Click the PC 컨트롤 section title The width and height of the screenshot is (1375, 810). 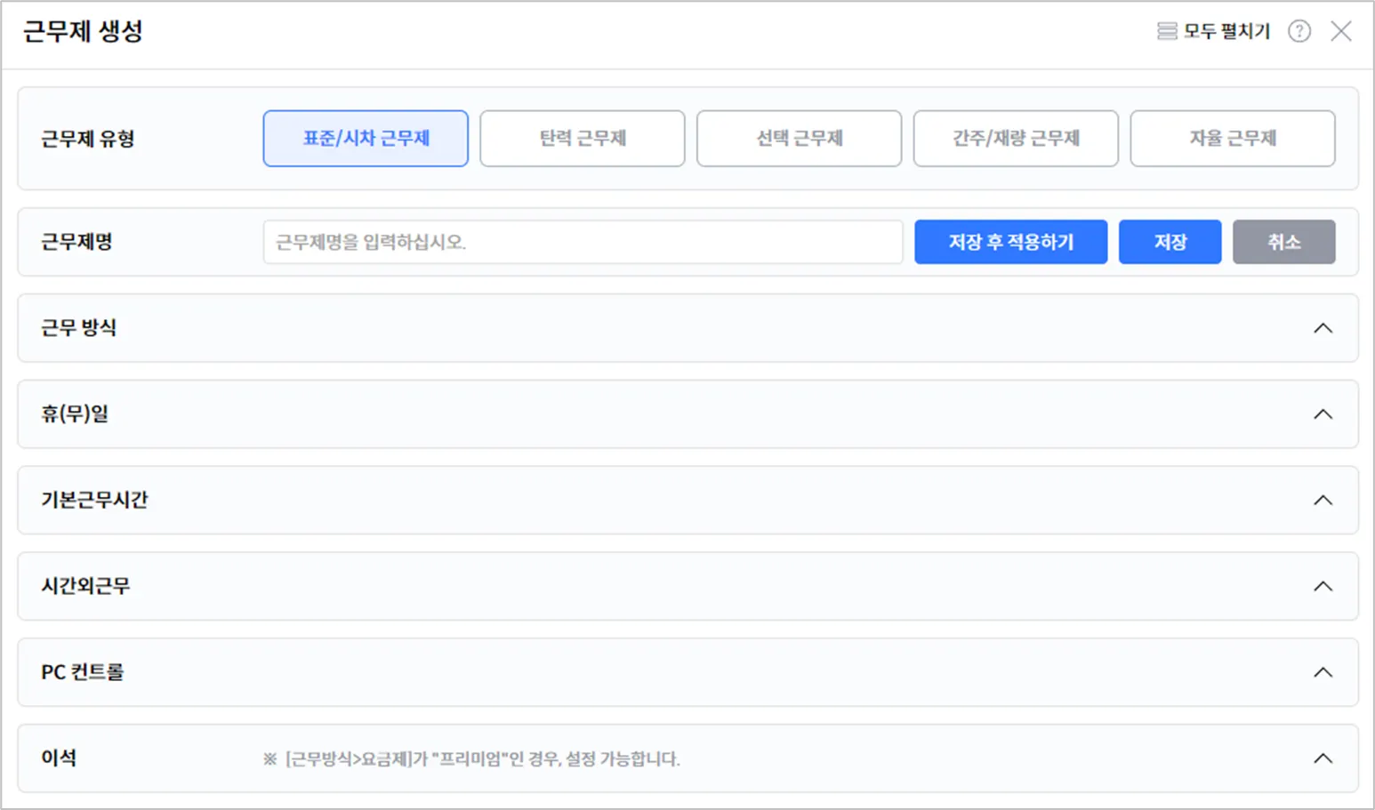(x=83, y=672)
